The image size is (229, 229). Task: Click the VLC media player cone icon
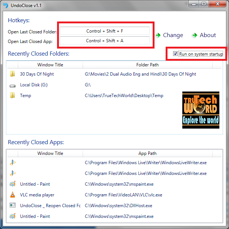pos(13,195)
